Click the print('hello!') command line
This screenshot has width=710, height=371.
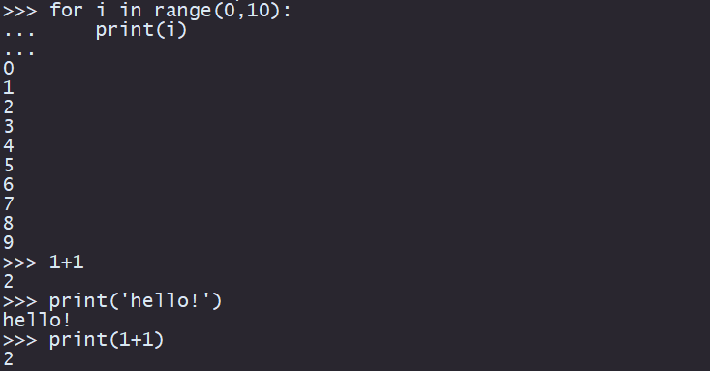112,301
